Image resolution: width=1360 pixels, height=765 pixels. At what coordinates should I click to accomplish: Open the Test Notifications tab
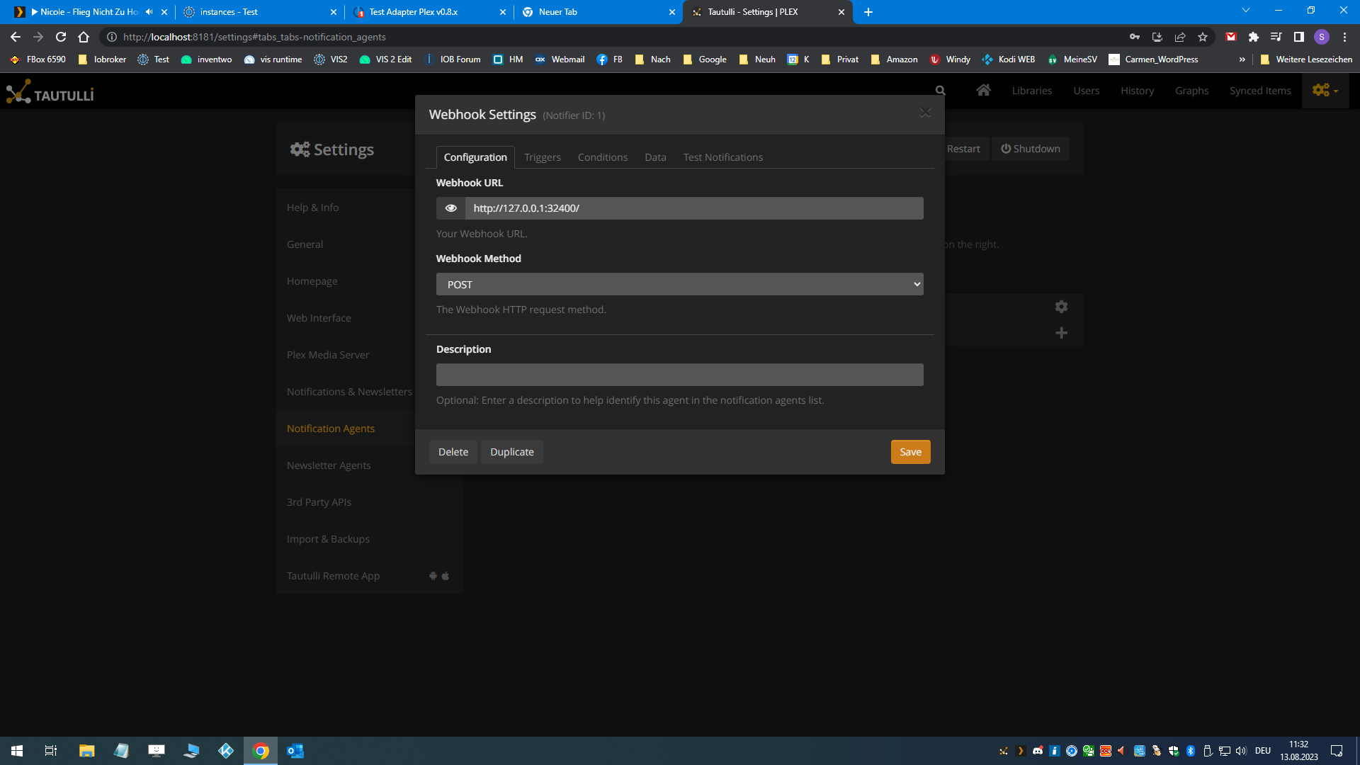click(723, 157)
